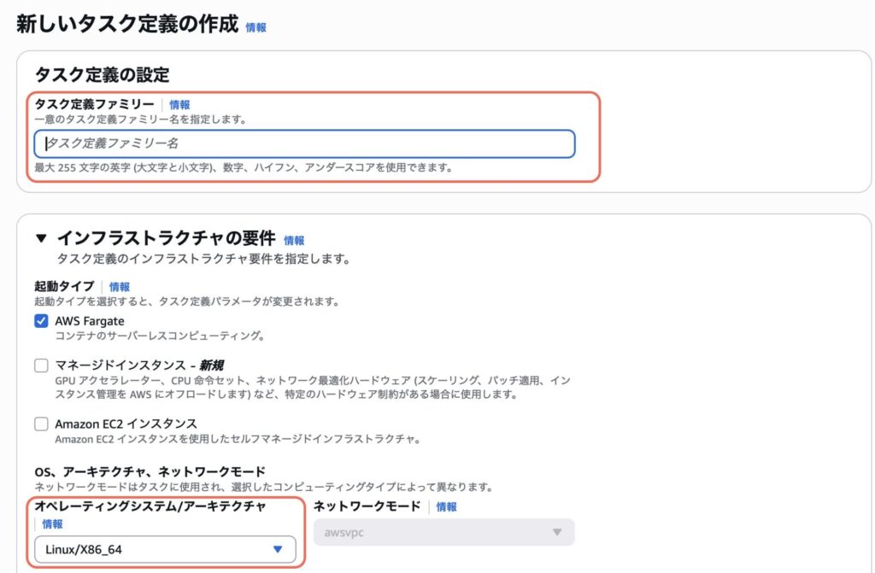Image resolution: width=875 pixels, height=573 pixels.
Task: Open 情報 link beside インフラストラクチャの要件
Action: (294, 241)
